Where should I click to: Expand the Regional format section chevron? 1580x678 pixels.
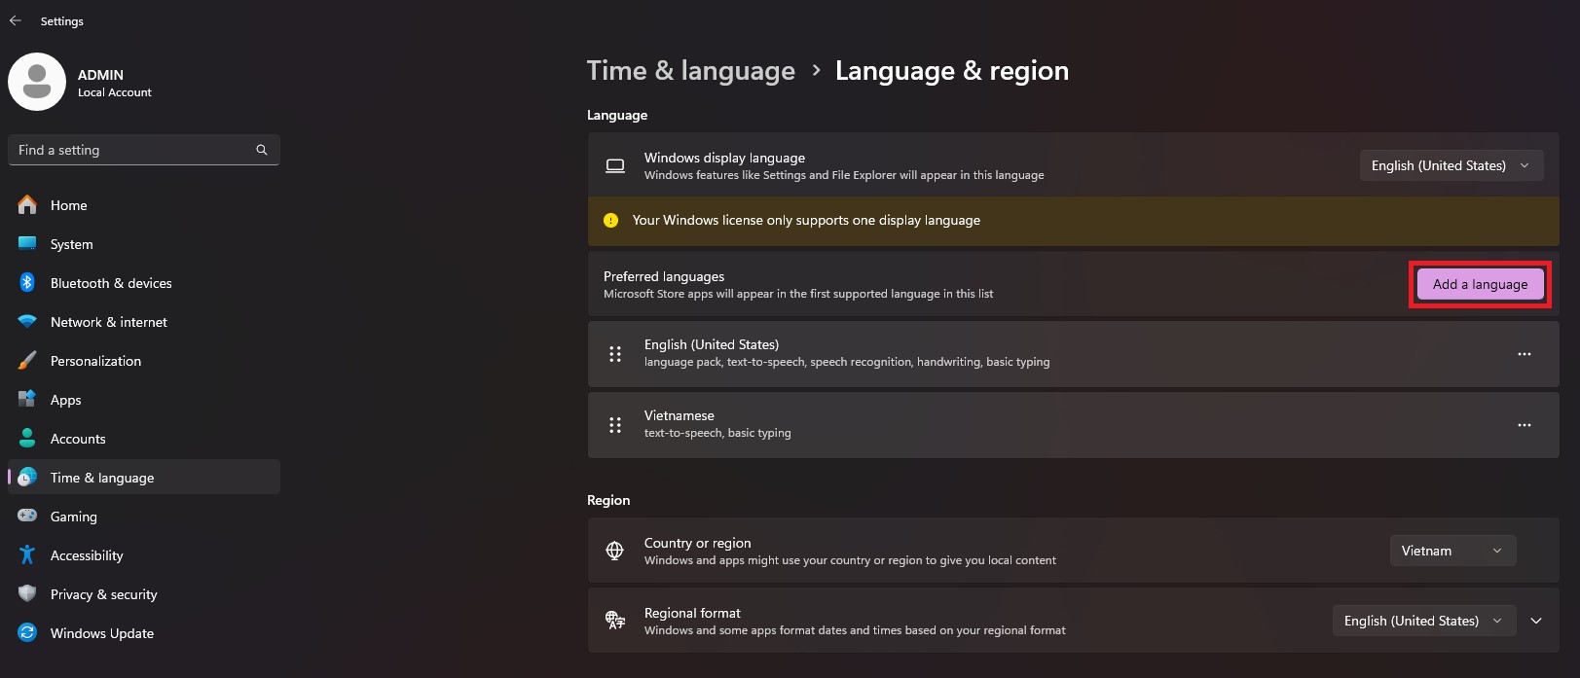[1536, 621]
